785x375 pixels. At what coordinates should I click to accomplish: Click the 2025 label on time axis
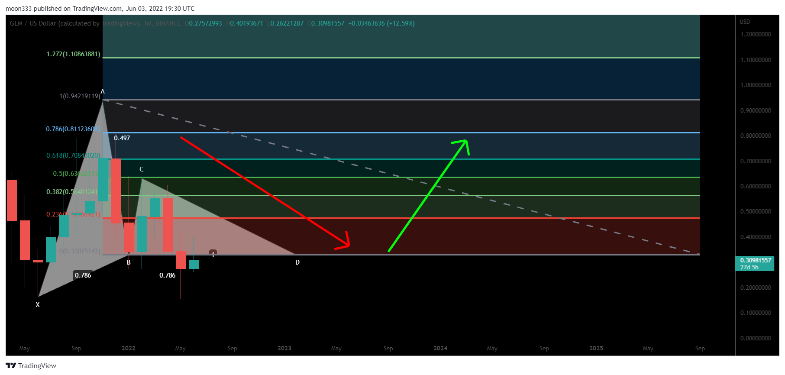596,348
